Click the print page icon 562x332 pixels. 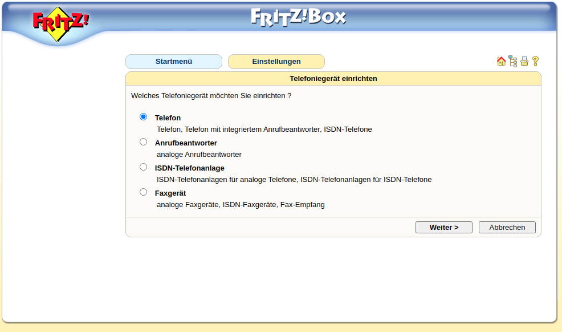pyautogui.click(x=524, y=61)
